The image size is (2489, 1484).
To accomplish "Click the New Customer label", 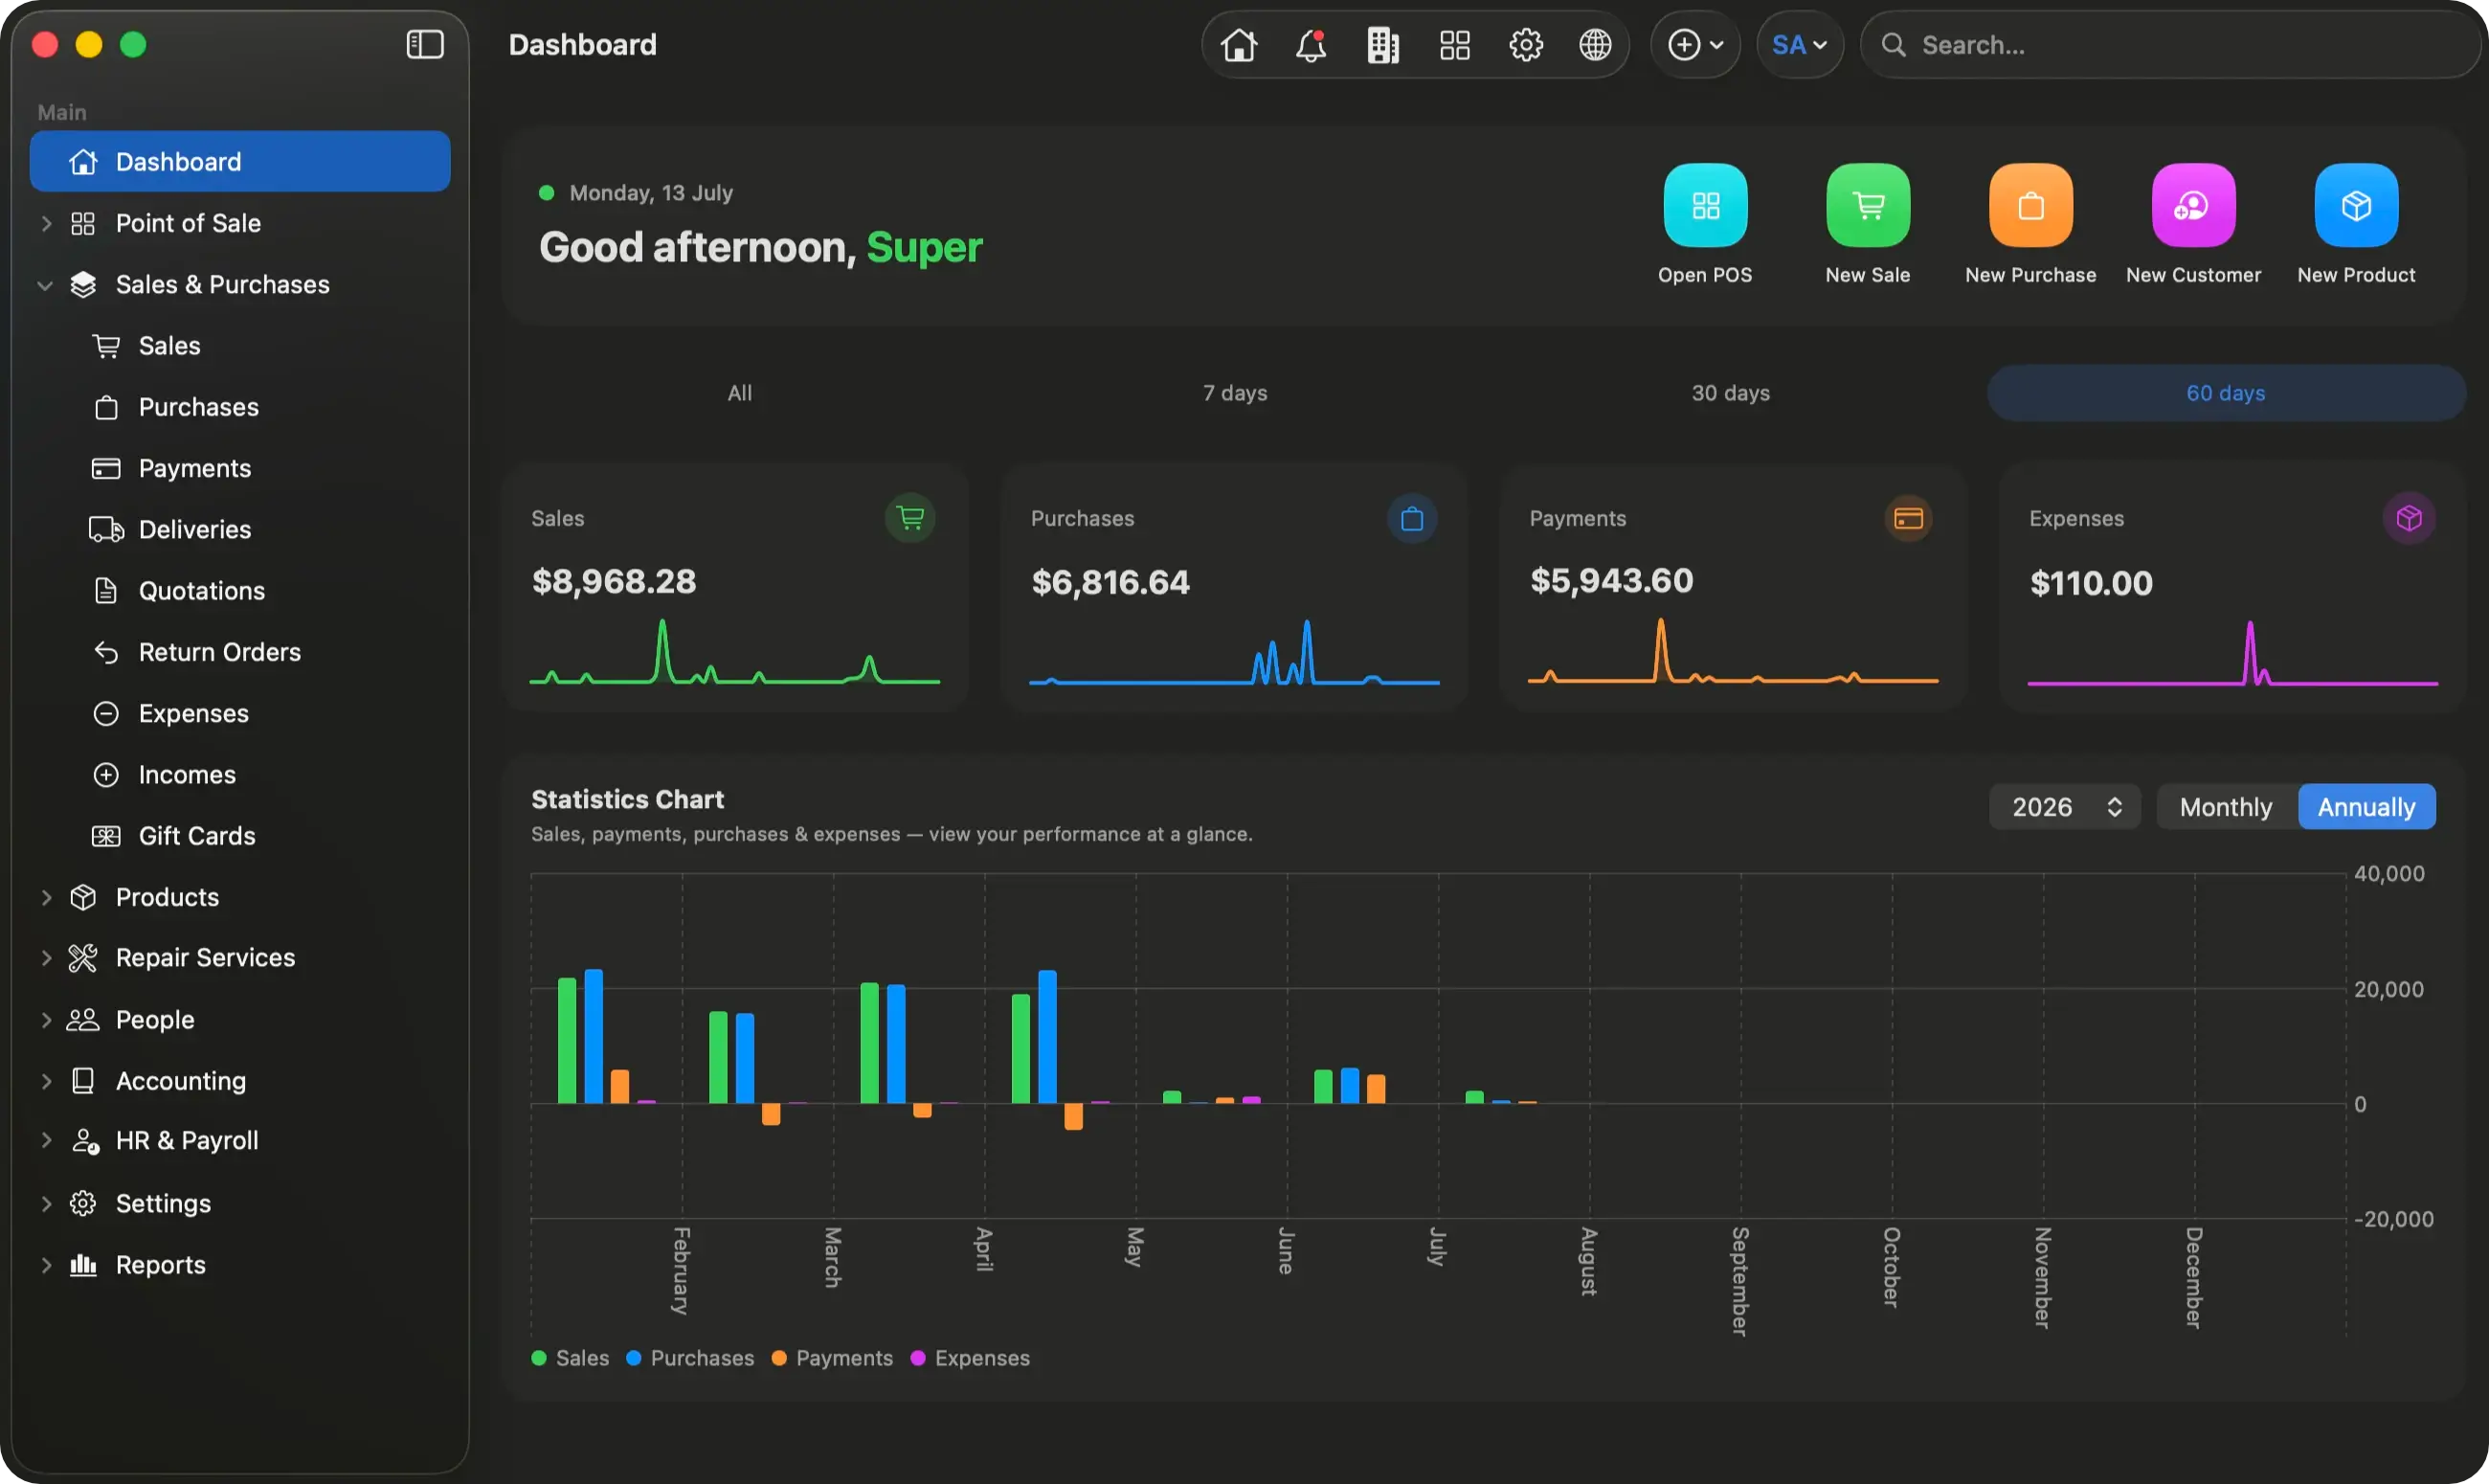I will coord(2193,275).
